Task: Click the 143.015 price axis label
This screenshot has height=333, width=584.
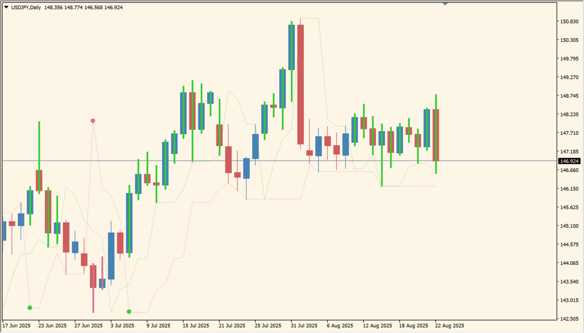Action: tap(569, 301)
